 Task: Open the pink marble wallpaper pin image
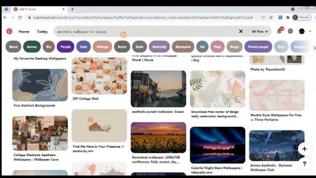[x=277, y=95]
